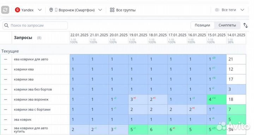Switch to the Позиции tab
This screenshot has width=254, height=135.
click(x=202, y=25)
